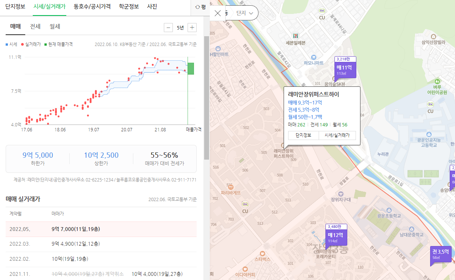
Task: Open the 단지정보 tab
Action: 15,6
